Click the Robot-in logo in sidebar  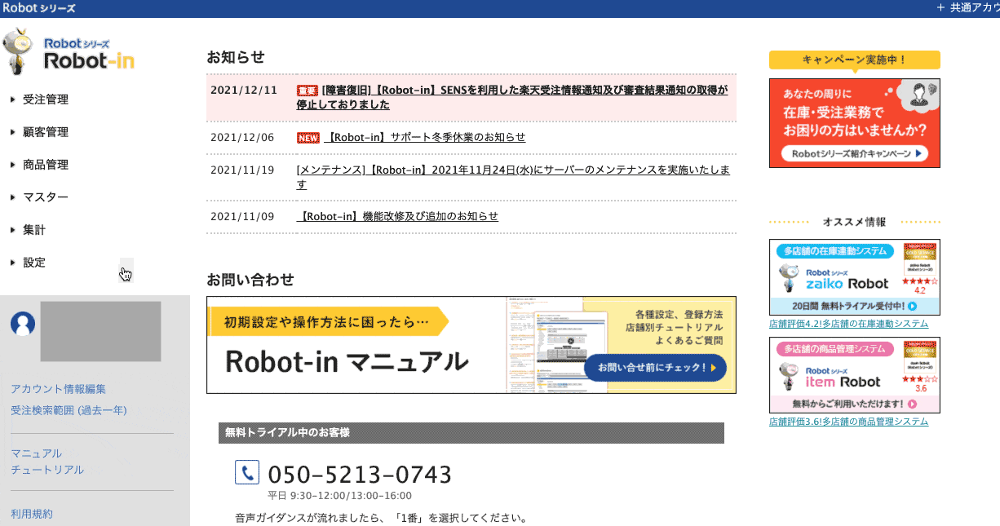click(x=69, y=53)
